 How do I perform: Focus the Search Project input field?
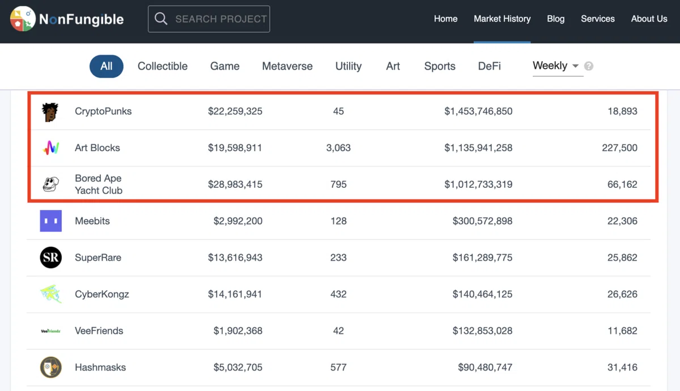[209, 19]
